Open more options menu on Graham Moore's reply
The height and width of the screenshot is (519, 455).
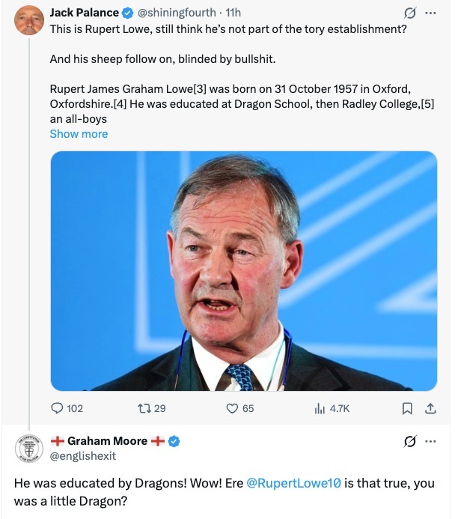point(430,441)
